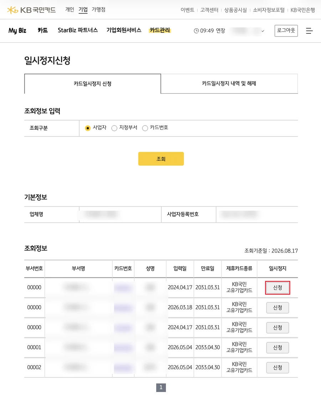Expand the user account dropdown chevron
The width and height of the screenshot is (321, 402).
pos(263,31)
